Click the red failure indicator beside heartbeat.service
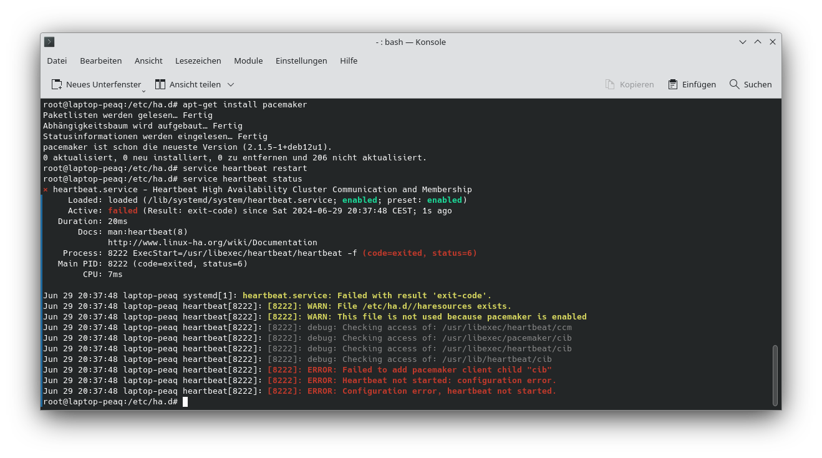 coord(45,189)
